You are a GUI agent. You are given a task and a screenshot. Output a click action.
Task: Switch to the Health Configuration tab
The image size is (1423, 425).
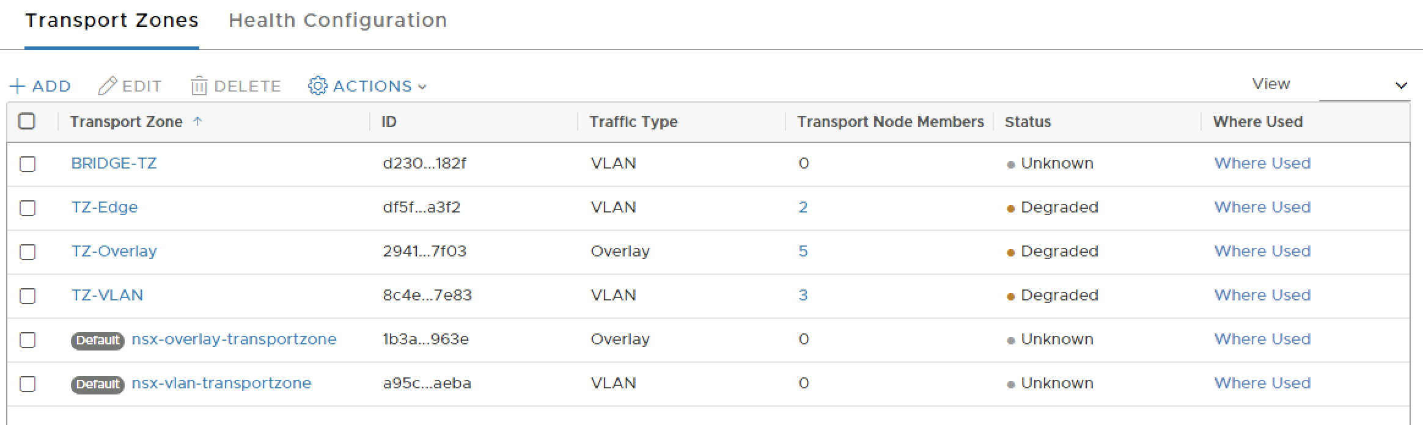[337, 21]
